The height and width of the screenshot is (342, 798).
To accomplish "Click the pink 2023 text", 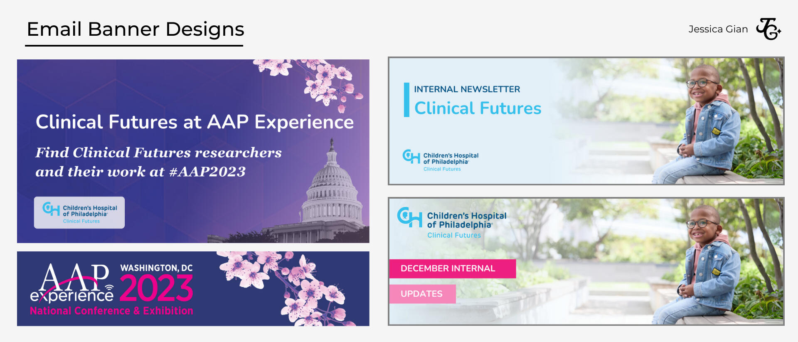I will (x=157, y=288).
